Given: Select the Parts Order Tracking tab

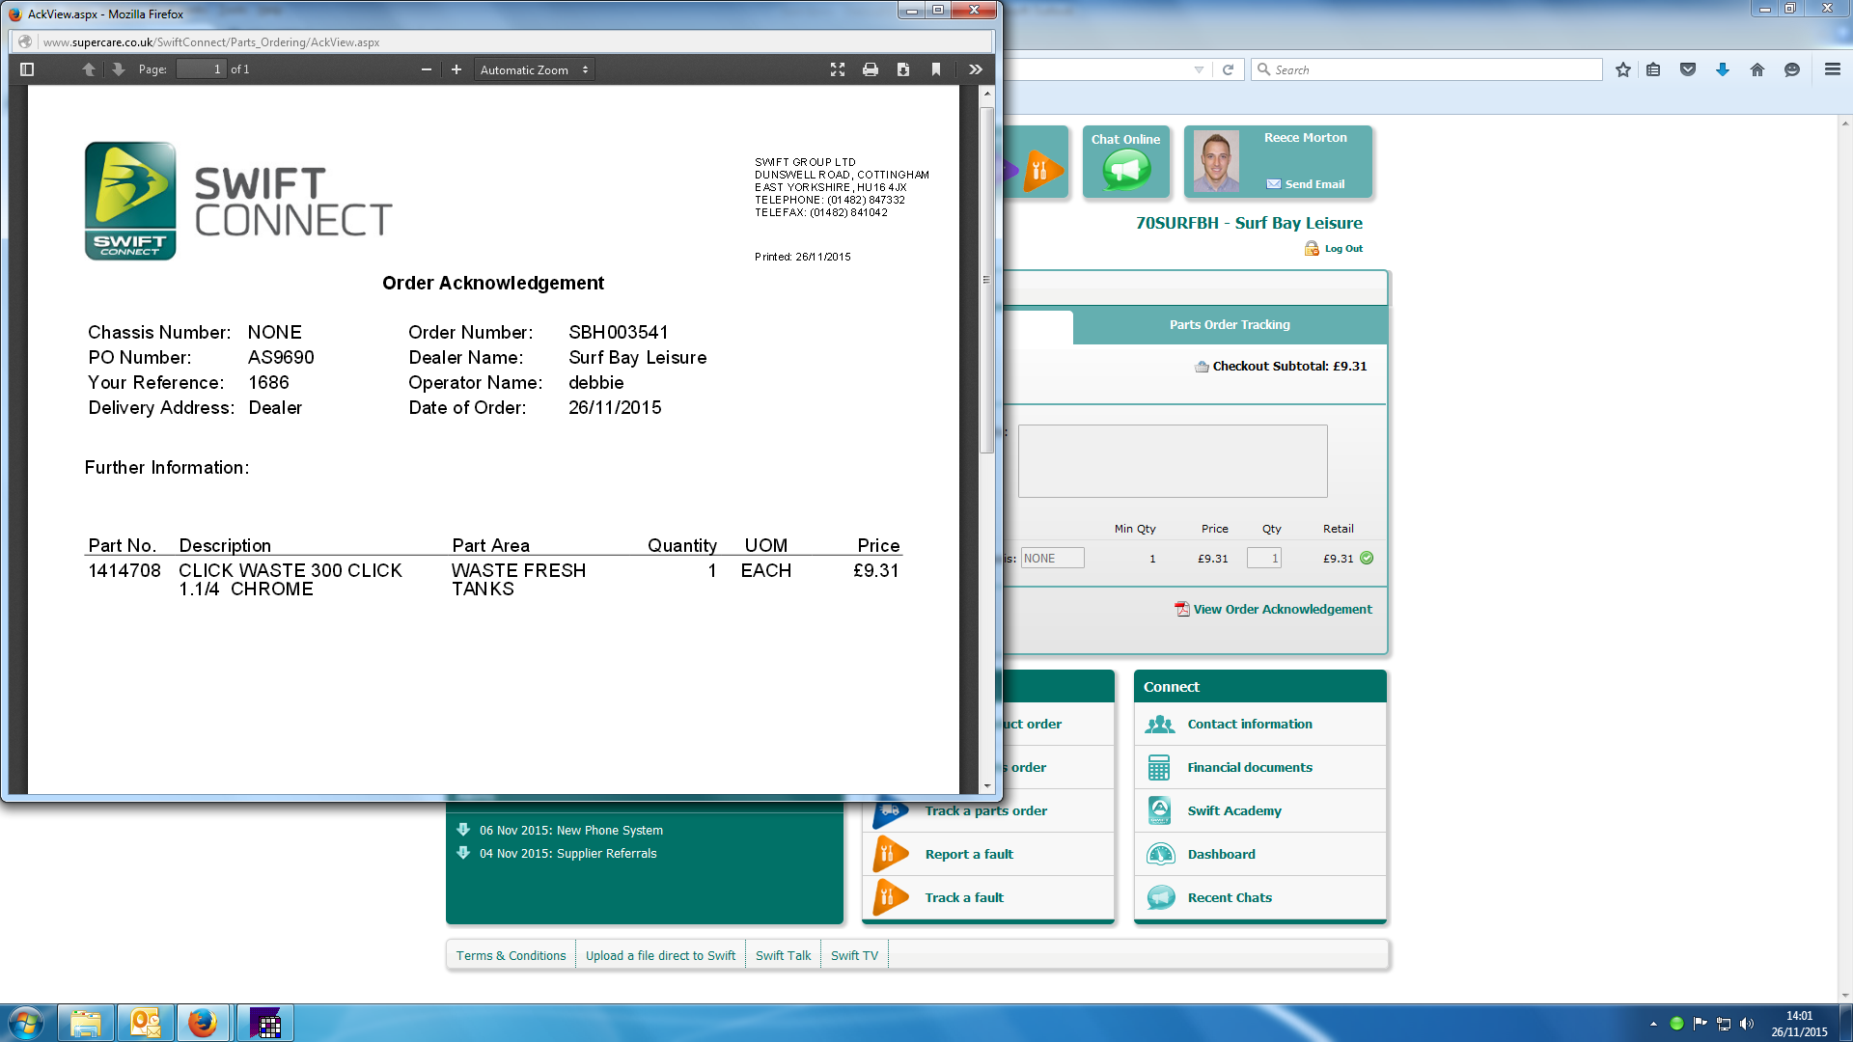Looking at the screenshot, I should click(1230, 325).
